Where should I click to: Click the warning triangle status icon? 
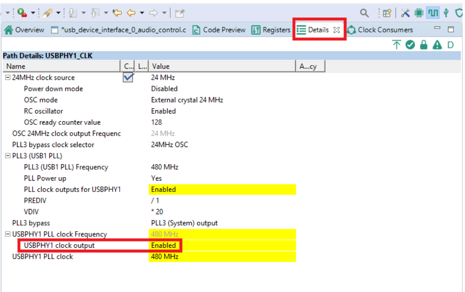coord(437,45)
